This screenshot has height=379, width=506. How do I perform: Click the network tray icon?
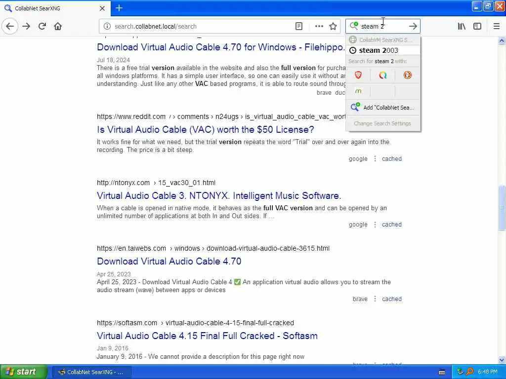460,372
